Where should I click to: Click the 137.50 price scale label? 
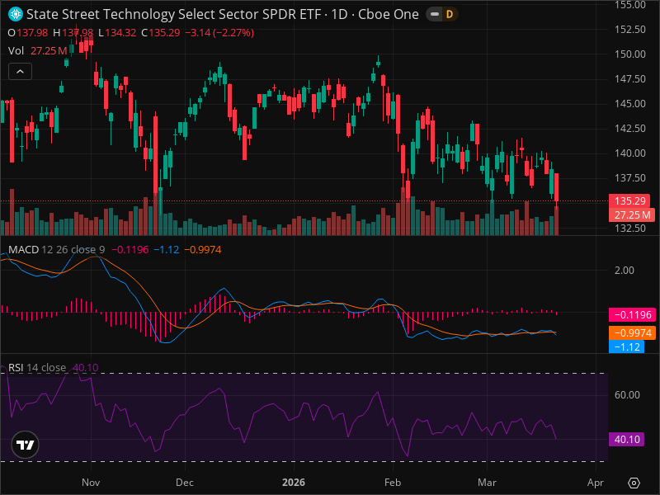pyautogui.click(x=630, y=178)
